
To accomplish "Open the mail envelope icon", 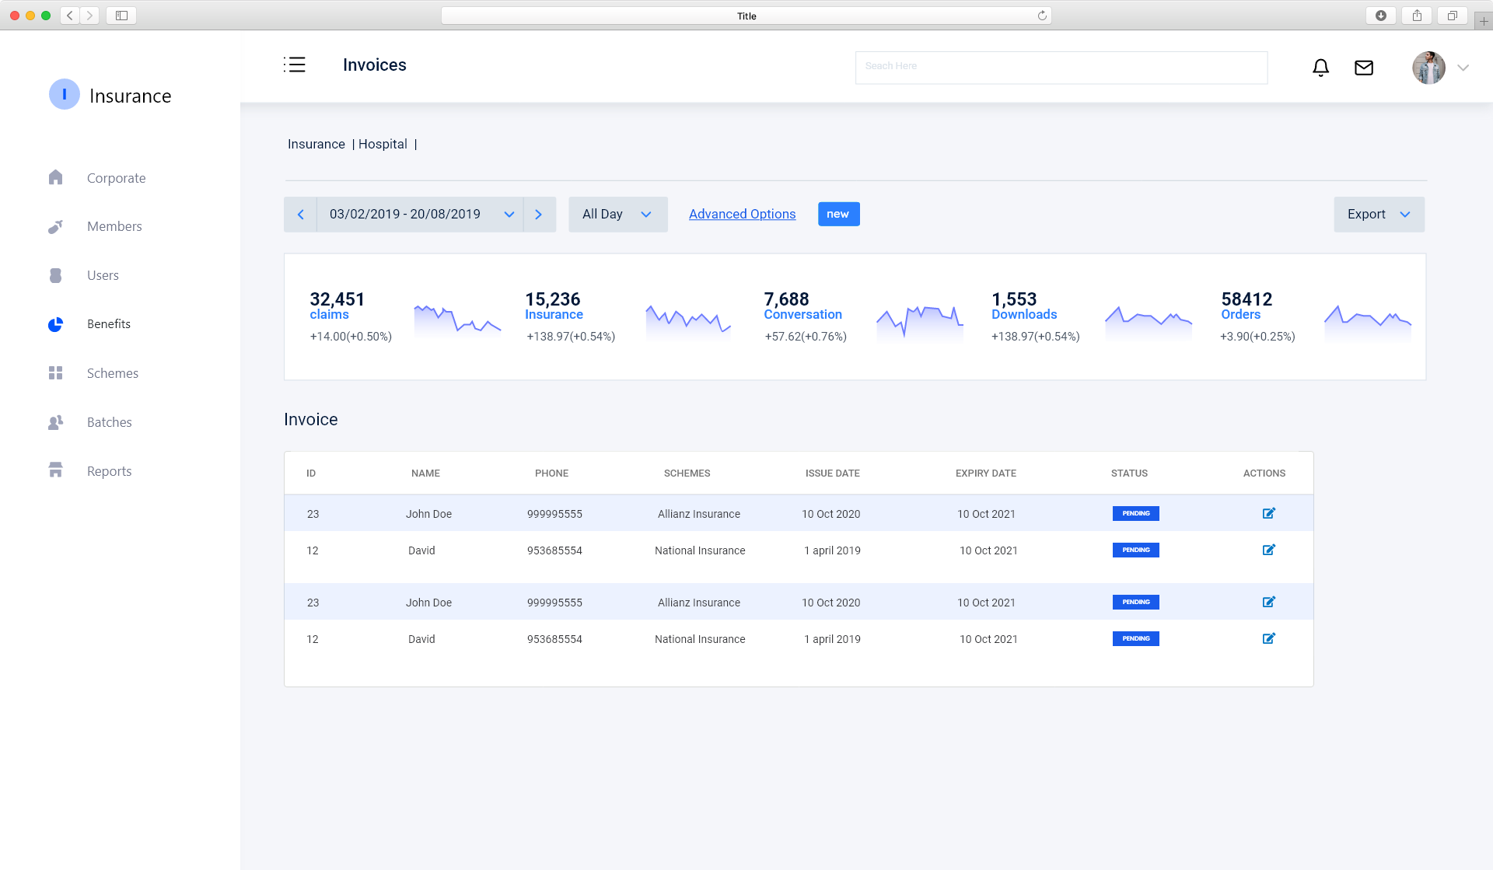I will tap(1364, 68).
